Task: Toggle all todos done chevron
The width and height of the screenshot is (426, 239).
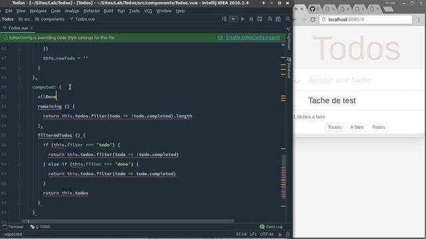Action: click(297, 80)
